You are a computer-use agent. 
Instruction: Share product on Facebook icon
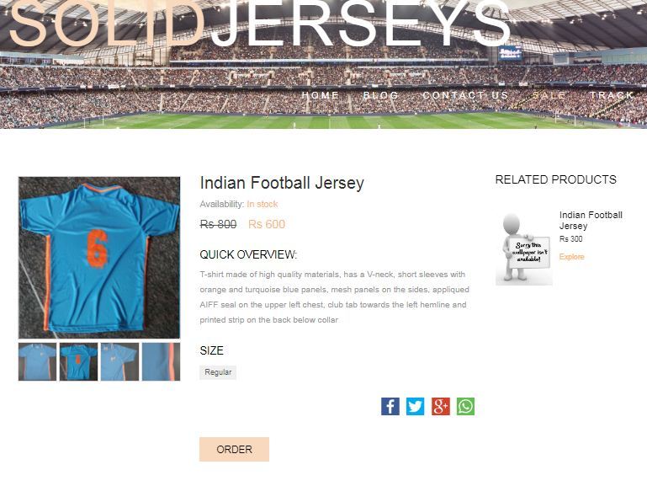[390, 406]
